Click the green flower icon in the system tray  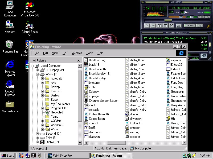(189, 156)
